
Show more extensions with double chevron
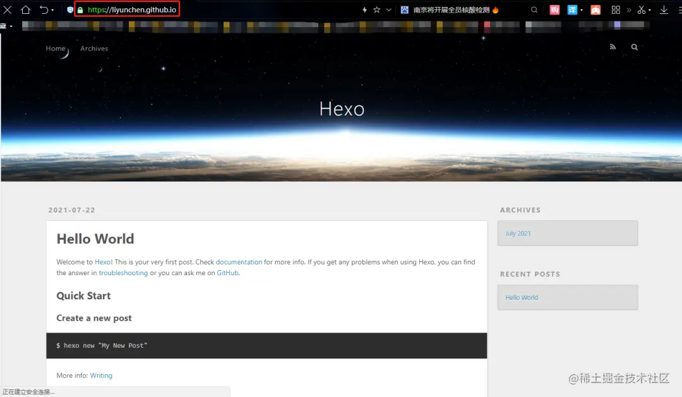pos(628,9)
